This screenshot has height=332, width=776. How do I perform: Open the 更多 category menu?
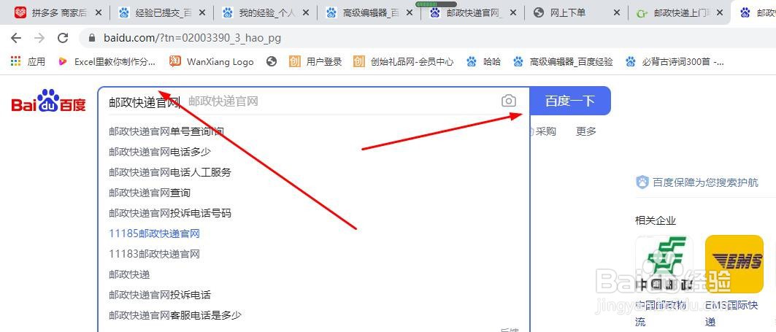coord(586,131)
